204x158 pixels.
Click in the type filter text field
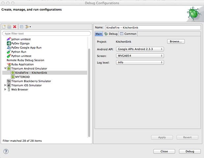[x=46, y=34]
